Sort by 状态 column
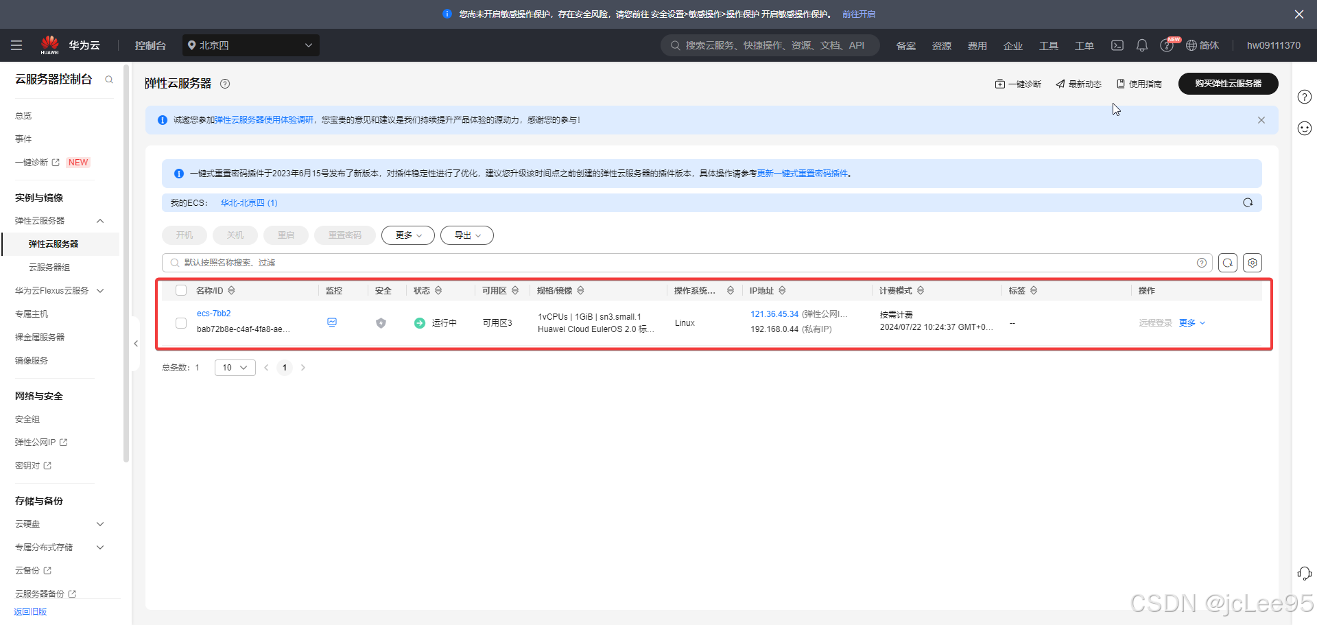This screenshot has height=625, width=1317. coord(438,291)
